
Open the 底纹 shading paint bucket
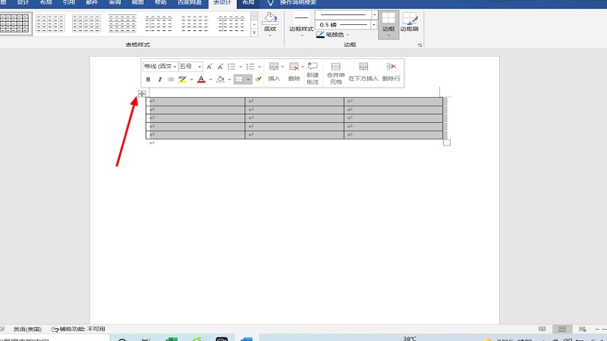point(270,24)
